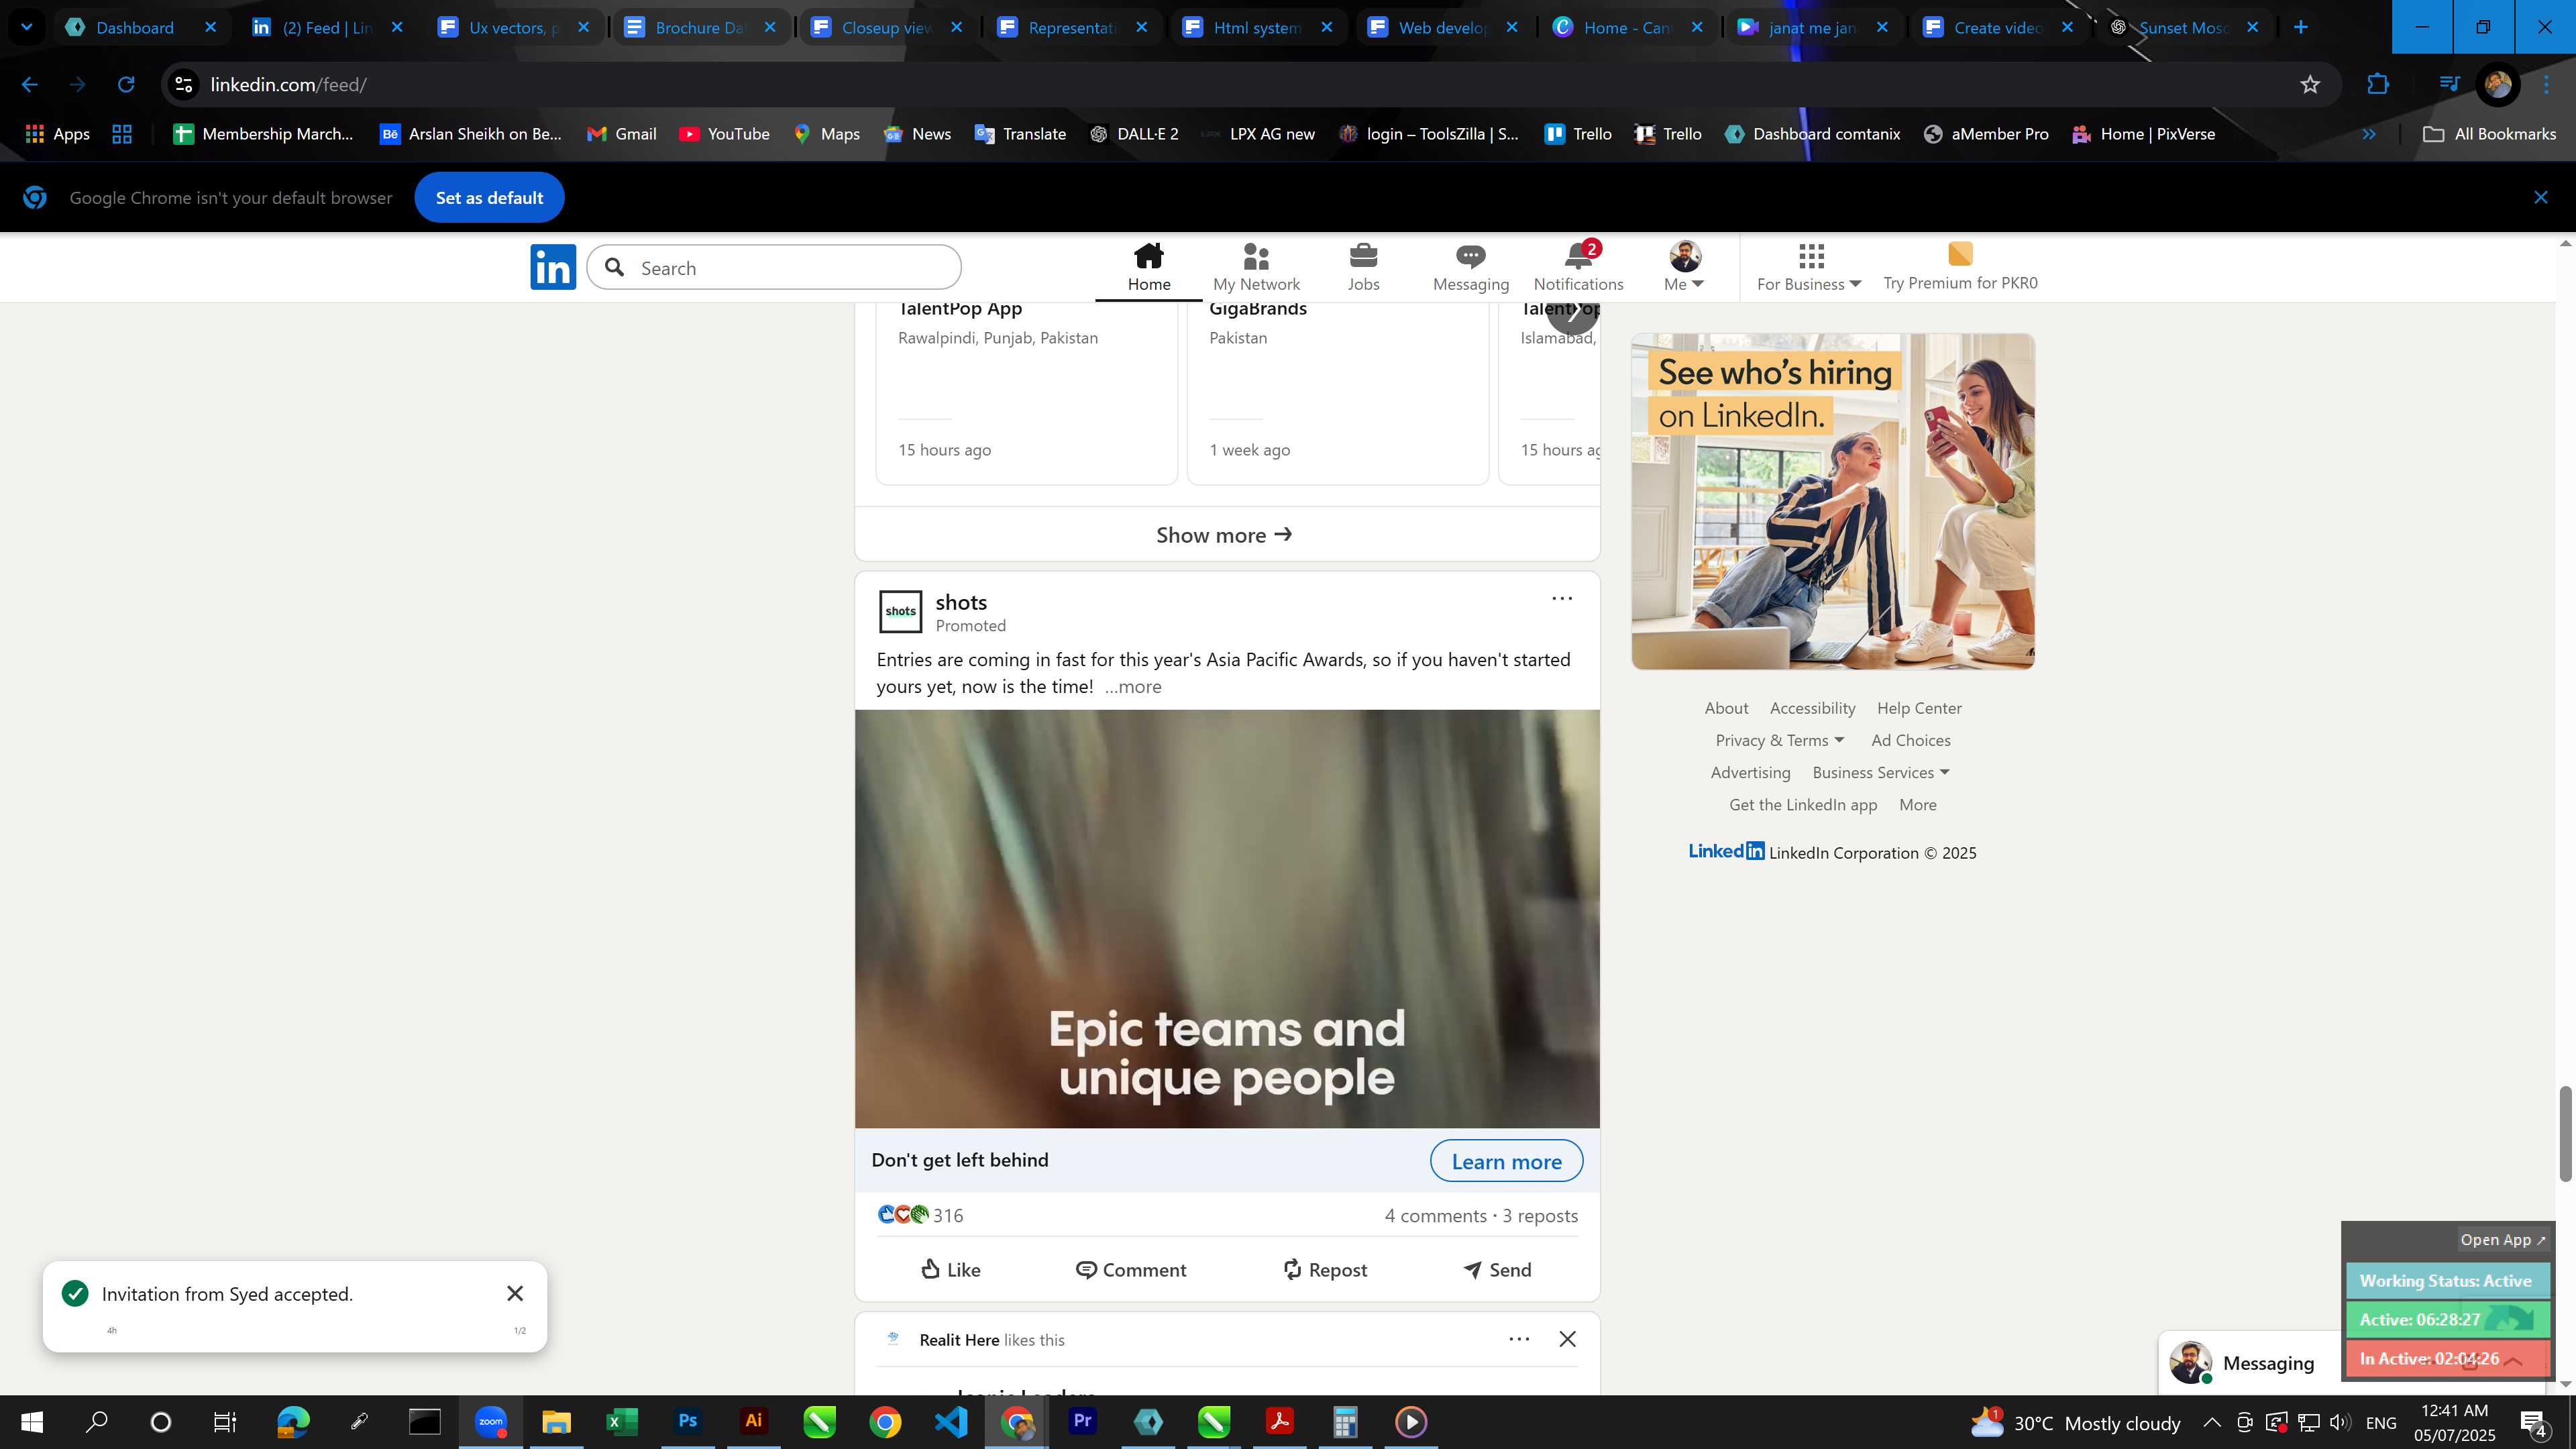
Task: Close the invitation accepted toast
Action: [515, 1293]
